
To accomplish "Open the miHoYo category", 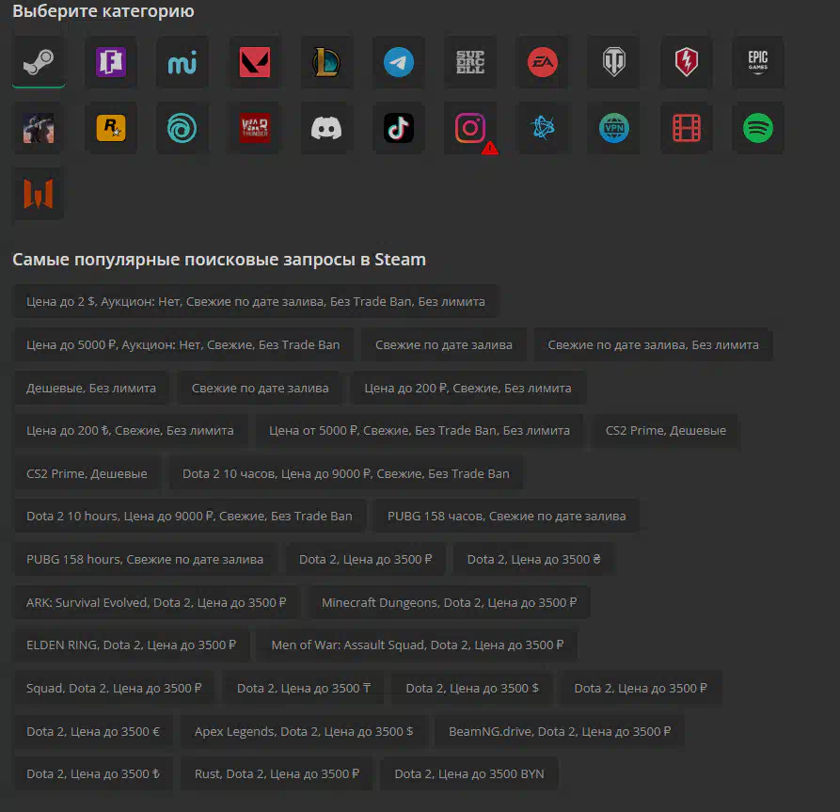I will [182, 62].
